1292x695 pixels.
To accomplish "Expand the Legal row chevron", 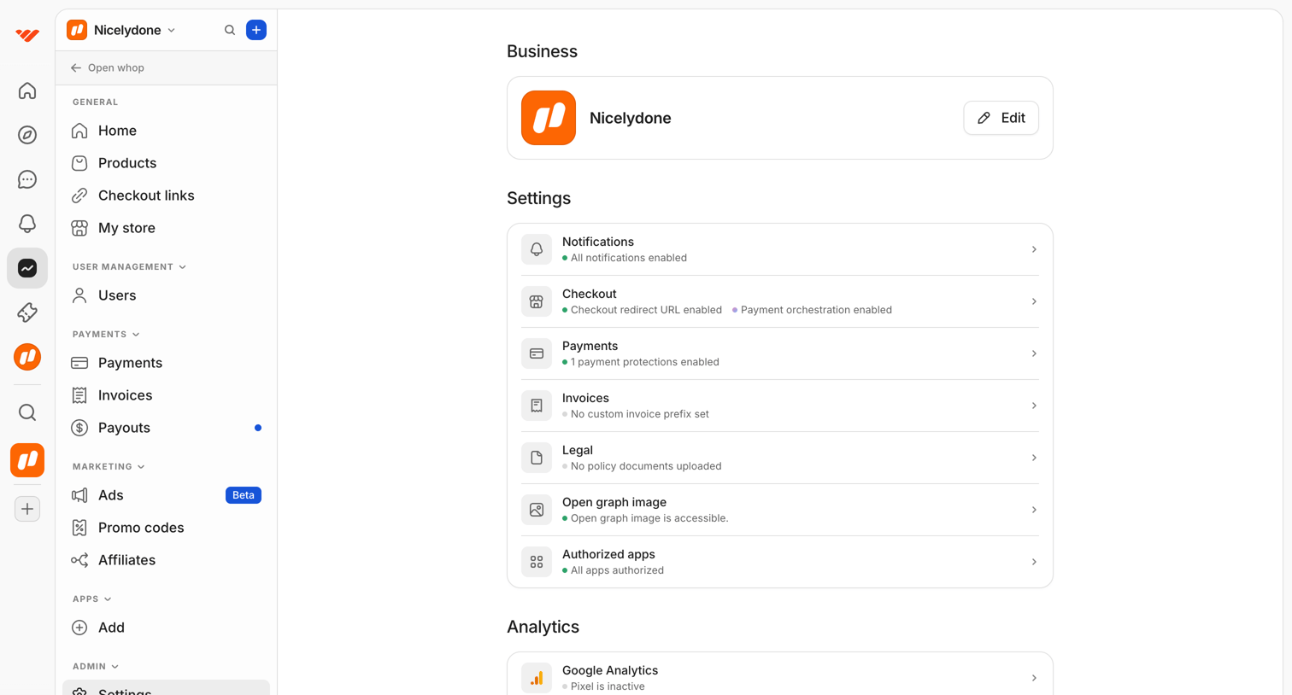I will coord(1034,458).
